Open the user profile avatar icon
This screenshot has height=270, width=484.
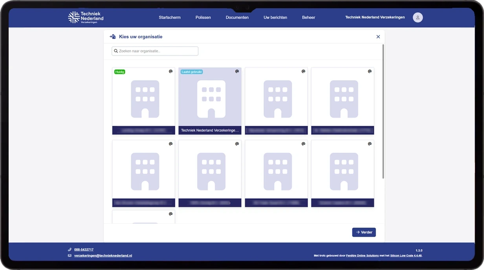pyautogui.click(x=418, y=17)
